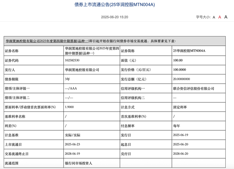Click the 发行价格（元/百元） label
This screenshot has width=234, height=169.
136,70
